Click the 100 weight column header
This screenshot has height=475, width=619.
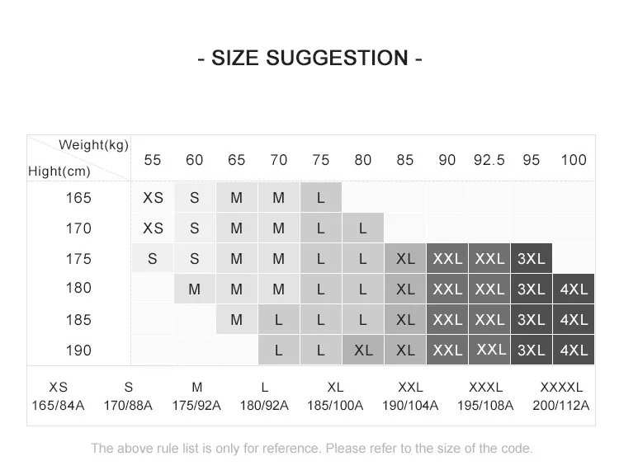(574, 160)
